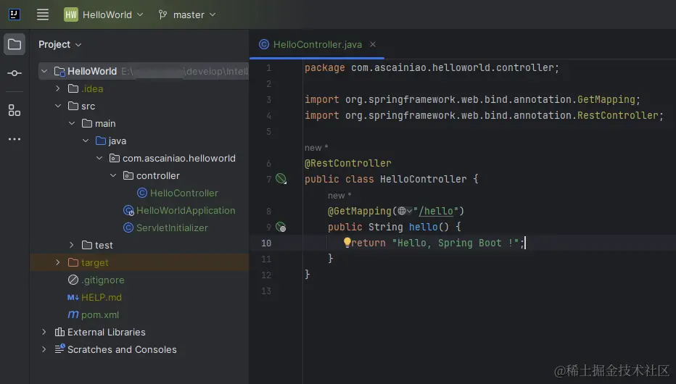The image size is (676, 384).
Task: Click the Scratches and Consoles icon
Action: (x=60, y=349)
